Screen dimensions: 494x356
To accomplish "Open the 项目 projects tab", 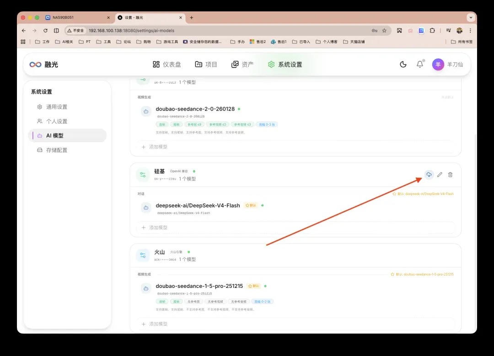I will (206, 64).
